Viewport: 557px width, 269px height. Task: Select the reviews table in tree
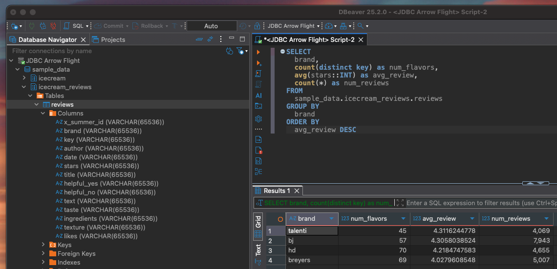click(62, 105)
